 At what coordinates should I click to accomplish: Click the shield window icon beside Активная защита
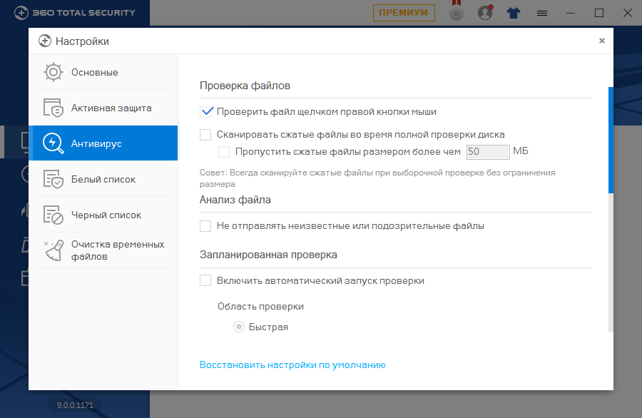pos(53,108)
